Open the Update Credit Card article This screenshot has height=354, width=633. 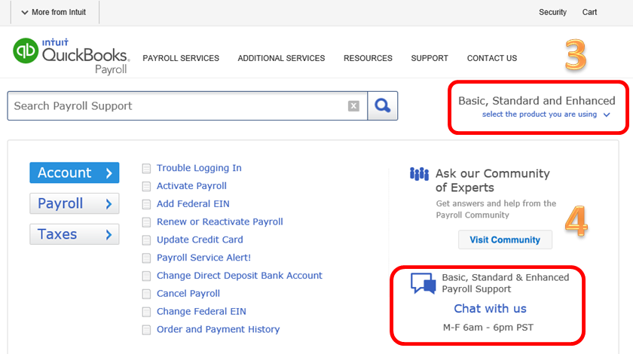(200, 240)
